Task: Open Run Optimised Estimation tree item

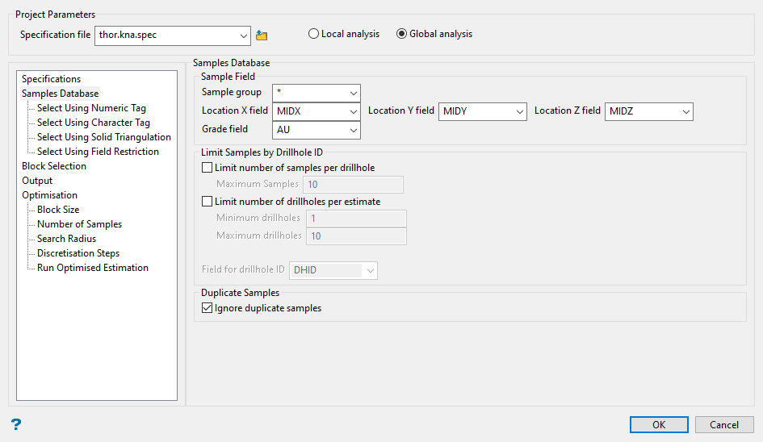Action: click(92, 268)
